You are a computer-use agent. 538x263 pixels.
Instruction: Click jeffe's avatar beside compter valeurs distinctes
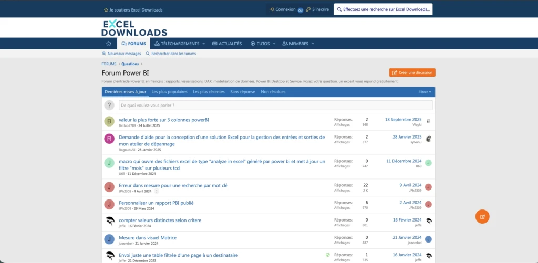click(x=109, y=222)
